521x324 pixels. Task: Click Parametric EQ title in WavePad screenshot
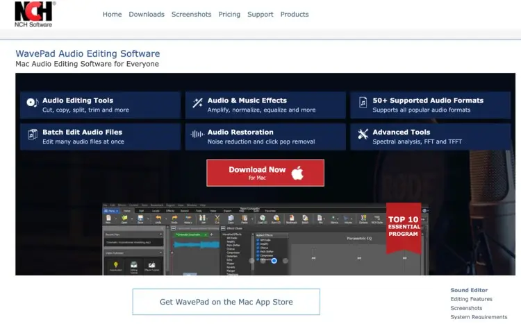(359, 239)
